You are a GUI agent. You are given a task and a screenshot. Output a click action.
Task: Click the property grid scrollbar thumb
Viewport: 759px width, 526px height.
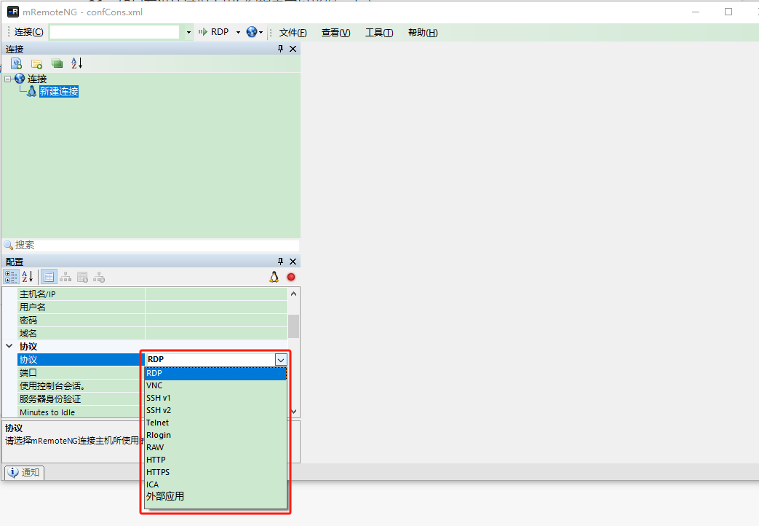[293, 326]
